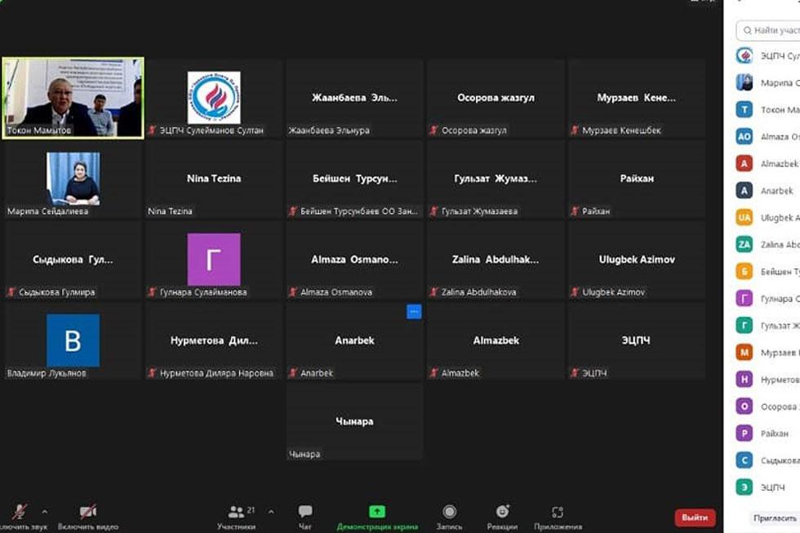
Task: Click Гулнара Сулайманова's purple avatar tile
Action: point(214,260)
